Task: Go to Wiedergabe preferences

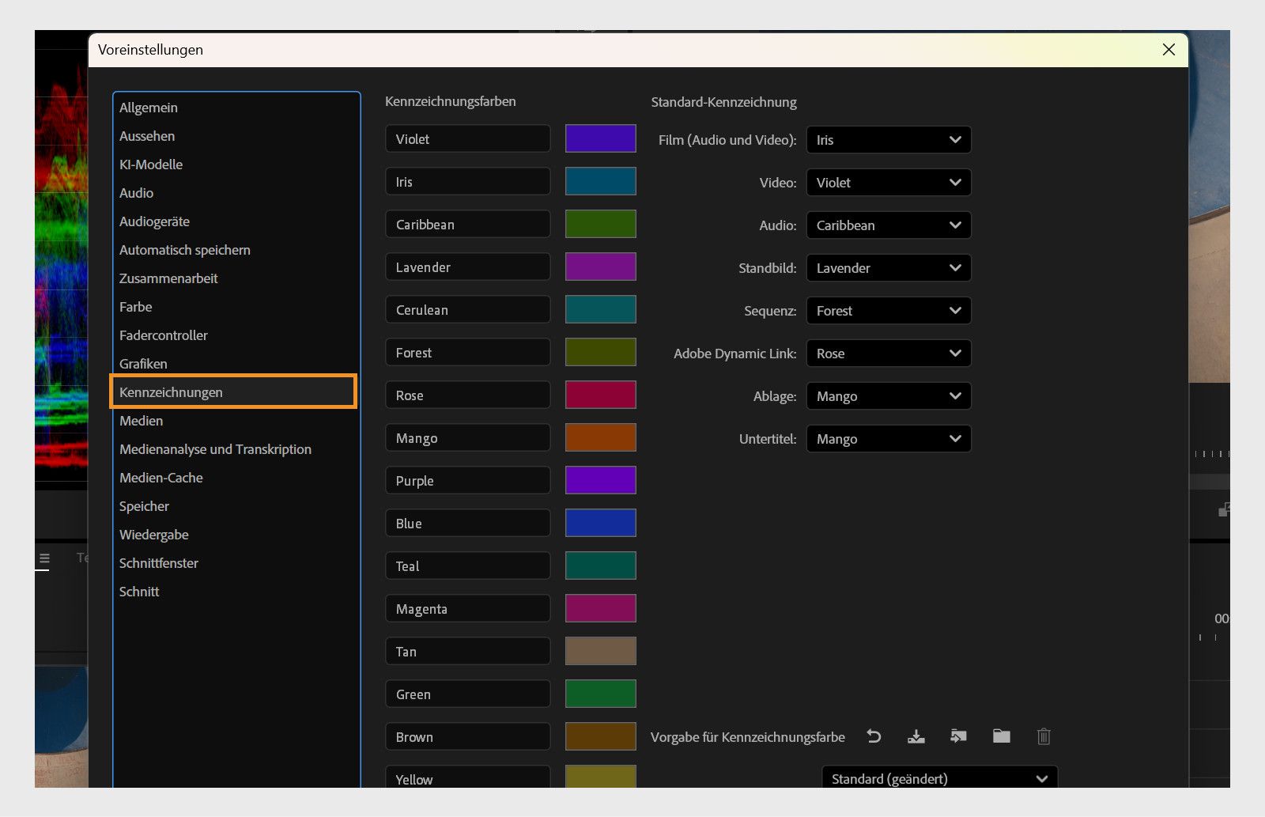Action: 236,535
